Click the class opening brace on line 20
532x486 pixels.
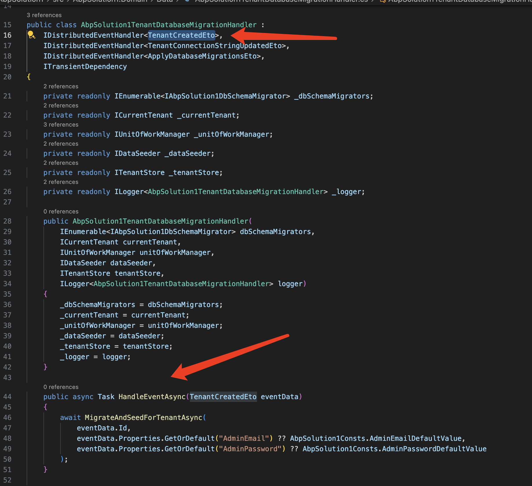29,77
